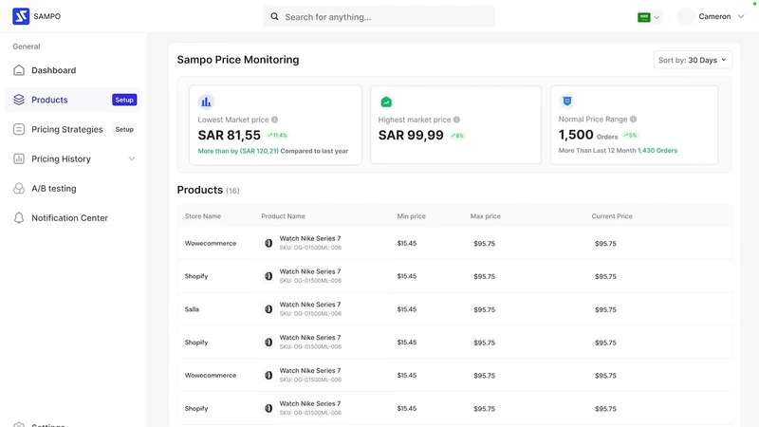The width and height of the screenshot is (759, 427).
Task: Click the Store Name column header
Action: tap(203, 216)
